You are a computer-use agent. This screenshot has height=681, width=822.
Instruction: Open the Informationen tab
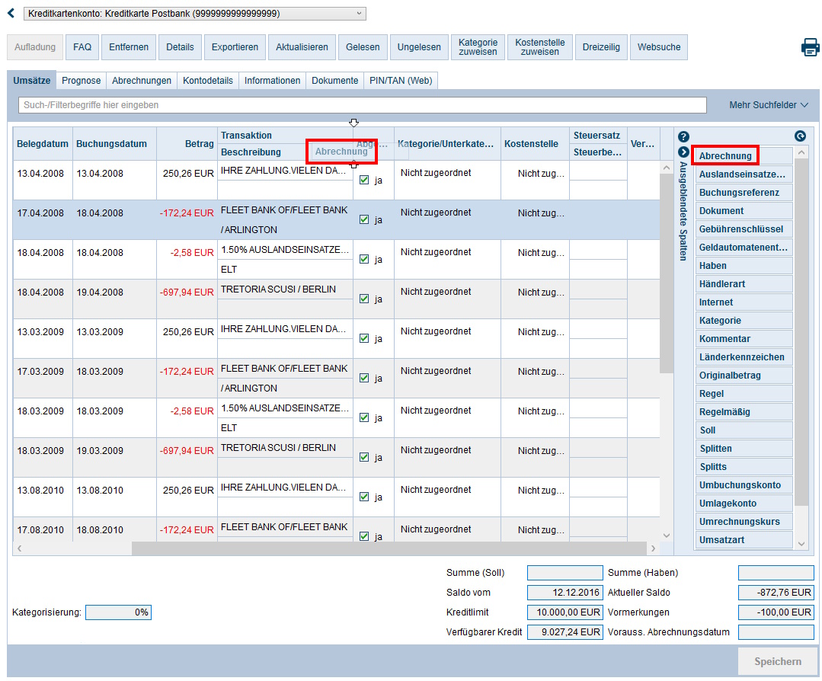click(272, 80)
